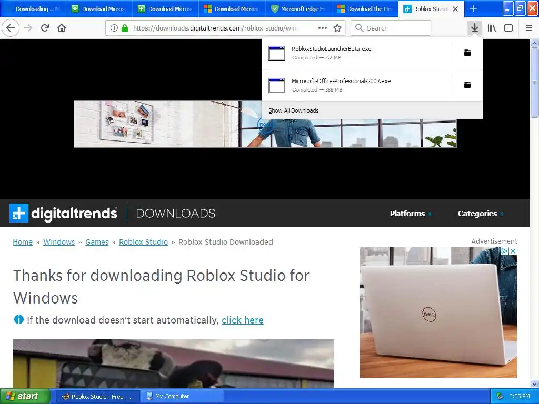Click the digitaltrends logo
Screen dimensions: 539x404
pyautogui.click(x=63, y=213)
